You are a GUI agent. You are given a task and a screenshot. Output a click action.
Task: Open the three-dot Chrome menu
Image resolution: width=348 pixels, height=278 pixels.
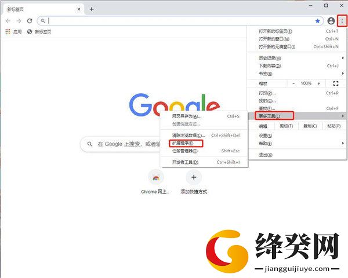342,21
